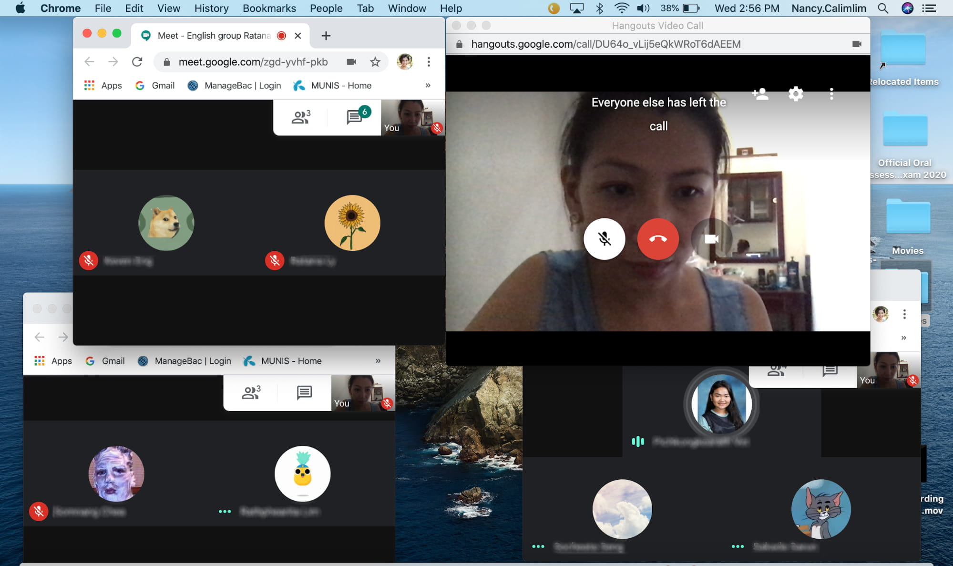Open Hangouts call settings gear
Image resolution: width=953 pixels, height=566 pixels.
795,94
